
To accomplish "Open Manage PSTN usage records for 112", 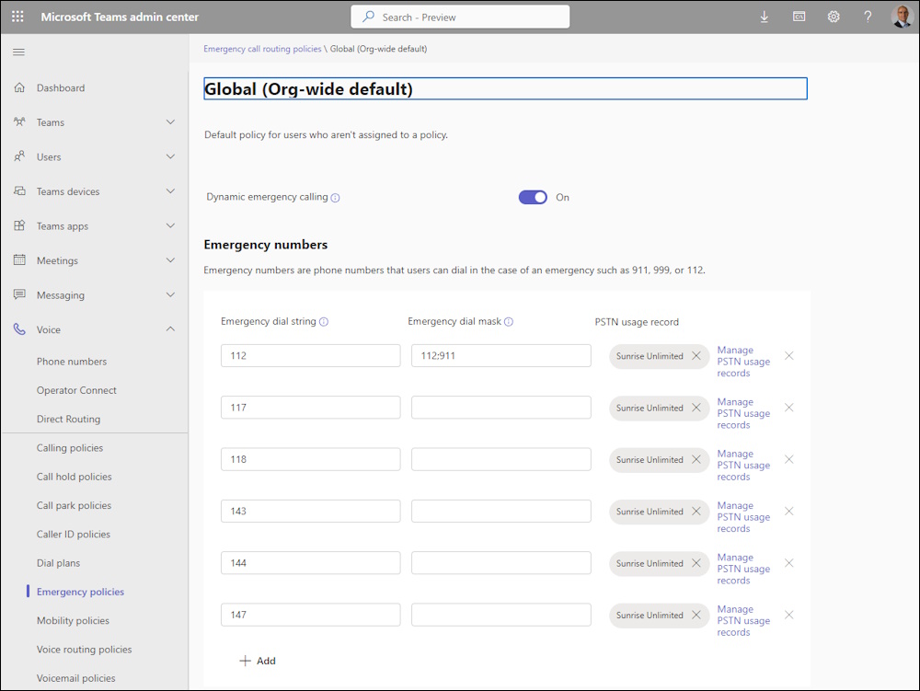I will [743, 362].
